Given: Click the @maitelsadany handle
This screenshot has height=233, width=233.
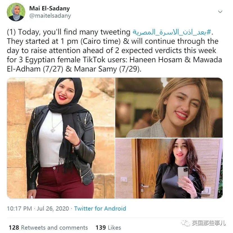Looking at the screenshot, I should tap(50, 16).
